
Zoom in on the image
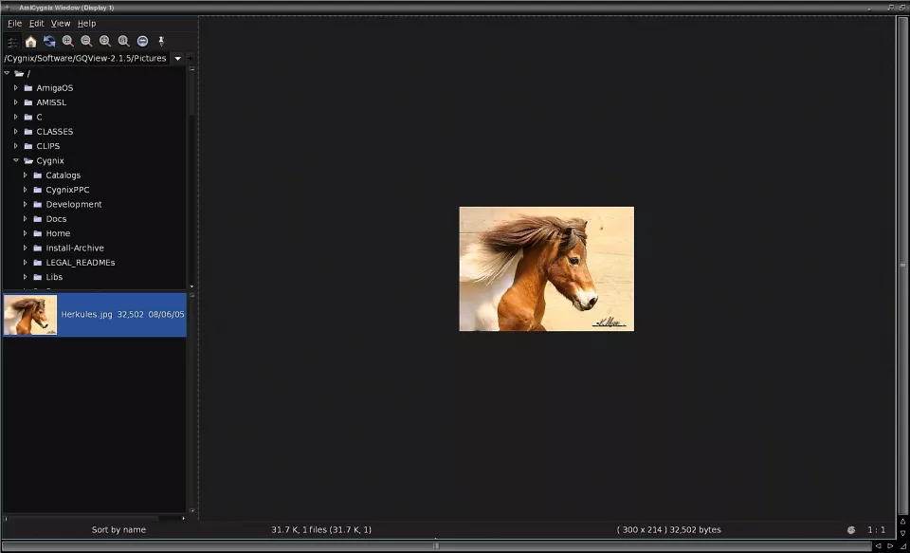coord(67,42)
